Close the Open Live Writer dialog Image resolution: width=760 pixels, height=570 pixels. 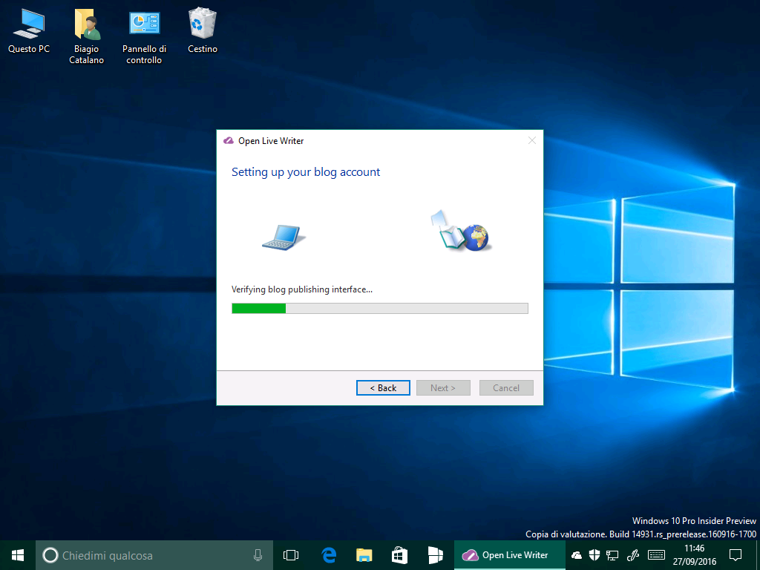531,140
